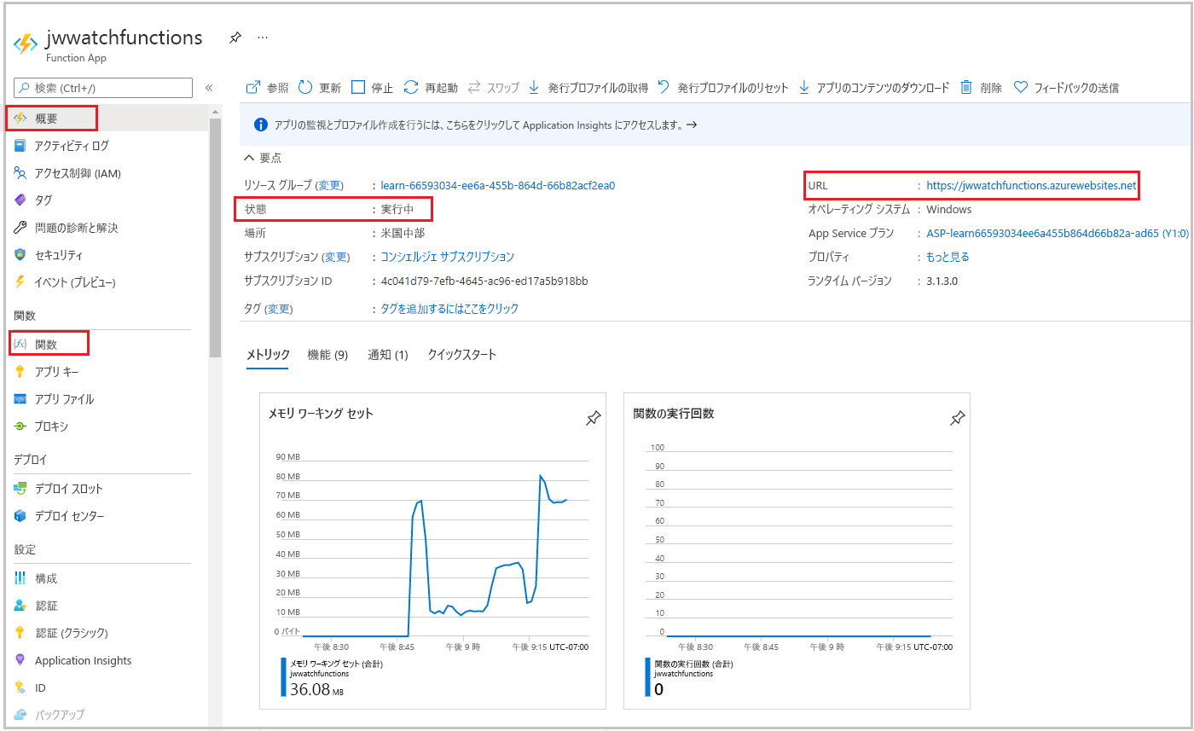Select the 機能 (9) tab

pyautogui.click(x=327, y=355)
